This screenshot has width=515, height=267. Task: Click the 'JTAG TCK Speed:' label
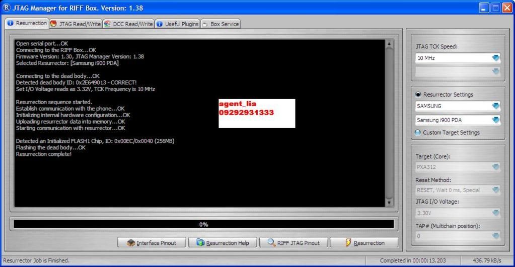436,47
